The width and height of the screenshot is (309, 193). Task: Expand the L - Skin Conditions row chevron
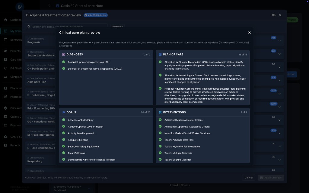(x=279, y=147)
